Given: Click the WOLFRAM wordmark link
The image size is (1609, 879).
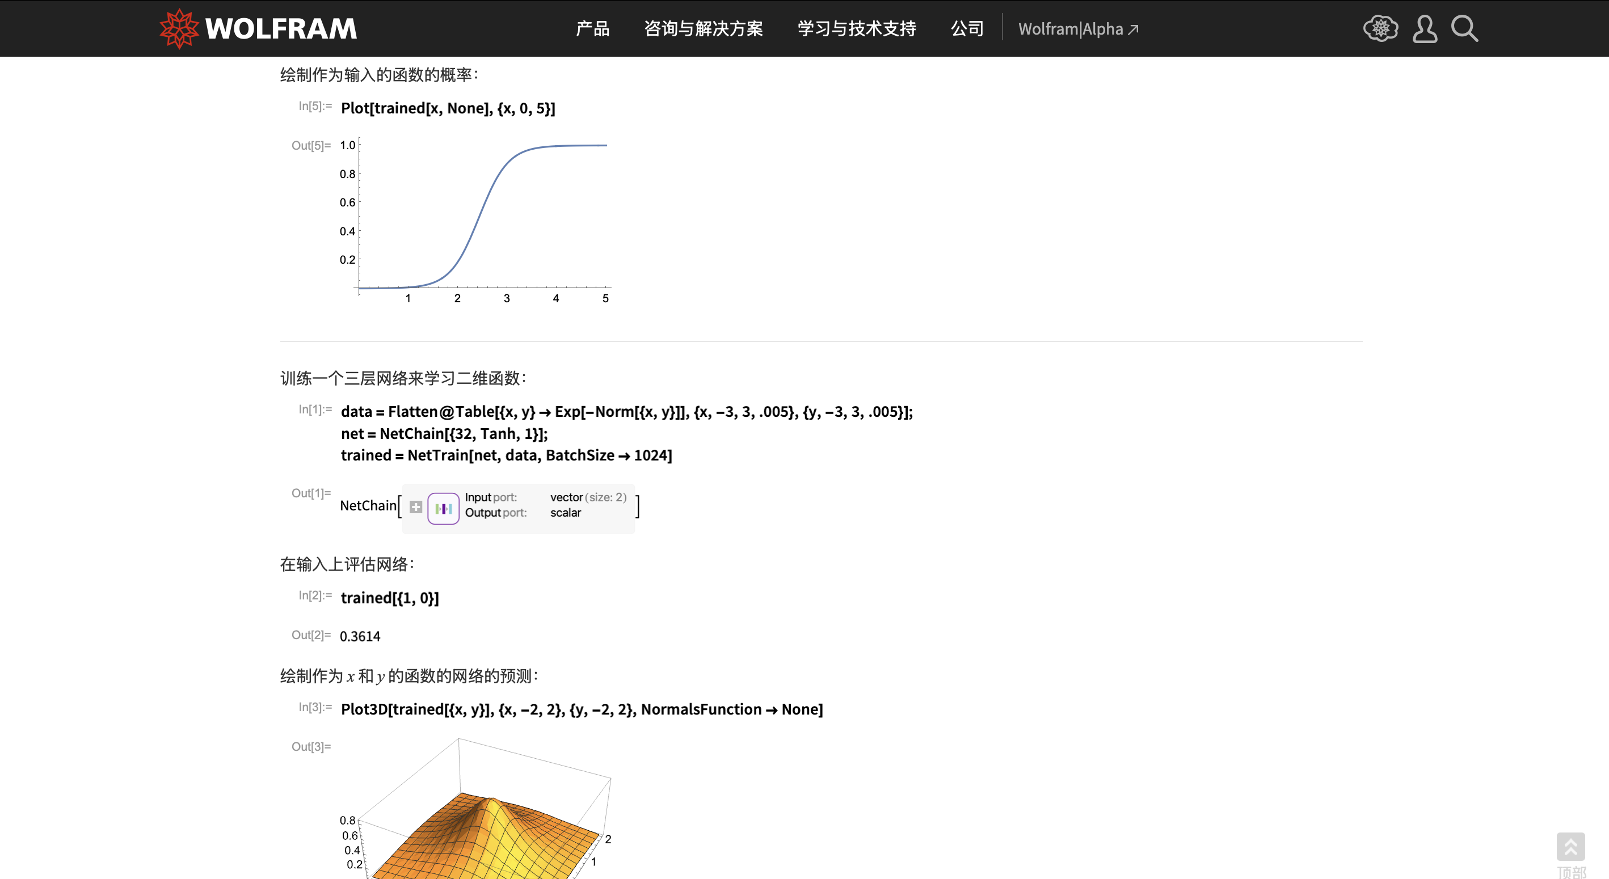Looking at the screenshot, I should [281, 29].
